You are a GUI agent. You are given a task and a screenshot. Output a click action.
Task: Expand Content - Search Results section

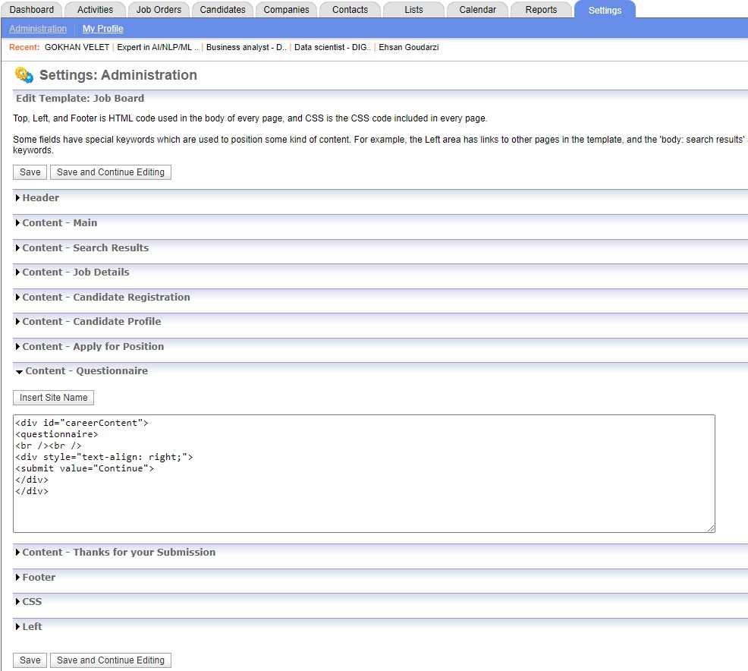click(85, 248)
